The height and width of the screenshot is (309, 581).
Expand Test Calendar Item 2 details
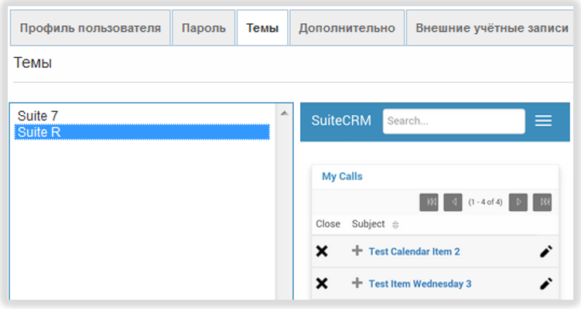click(x=357, y=251)
